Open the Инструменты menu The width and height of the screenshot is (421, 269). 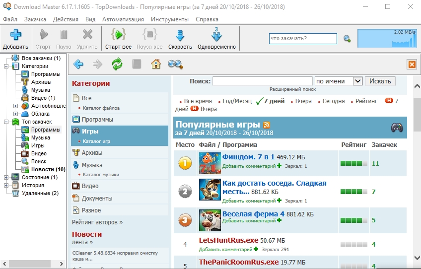pyautogui.click(x=170, y=19)
